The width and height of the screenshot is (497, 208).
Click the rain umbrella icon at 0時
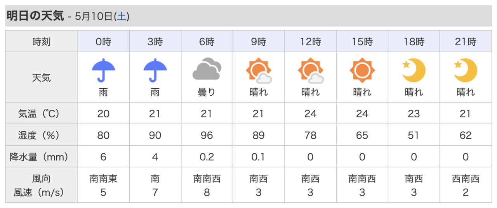103,71
